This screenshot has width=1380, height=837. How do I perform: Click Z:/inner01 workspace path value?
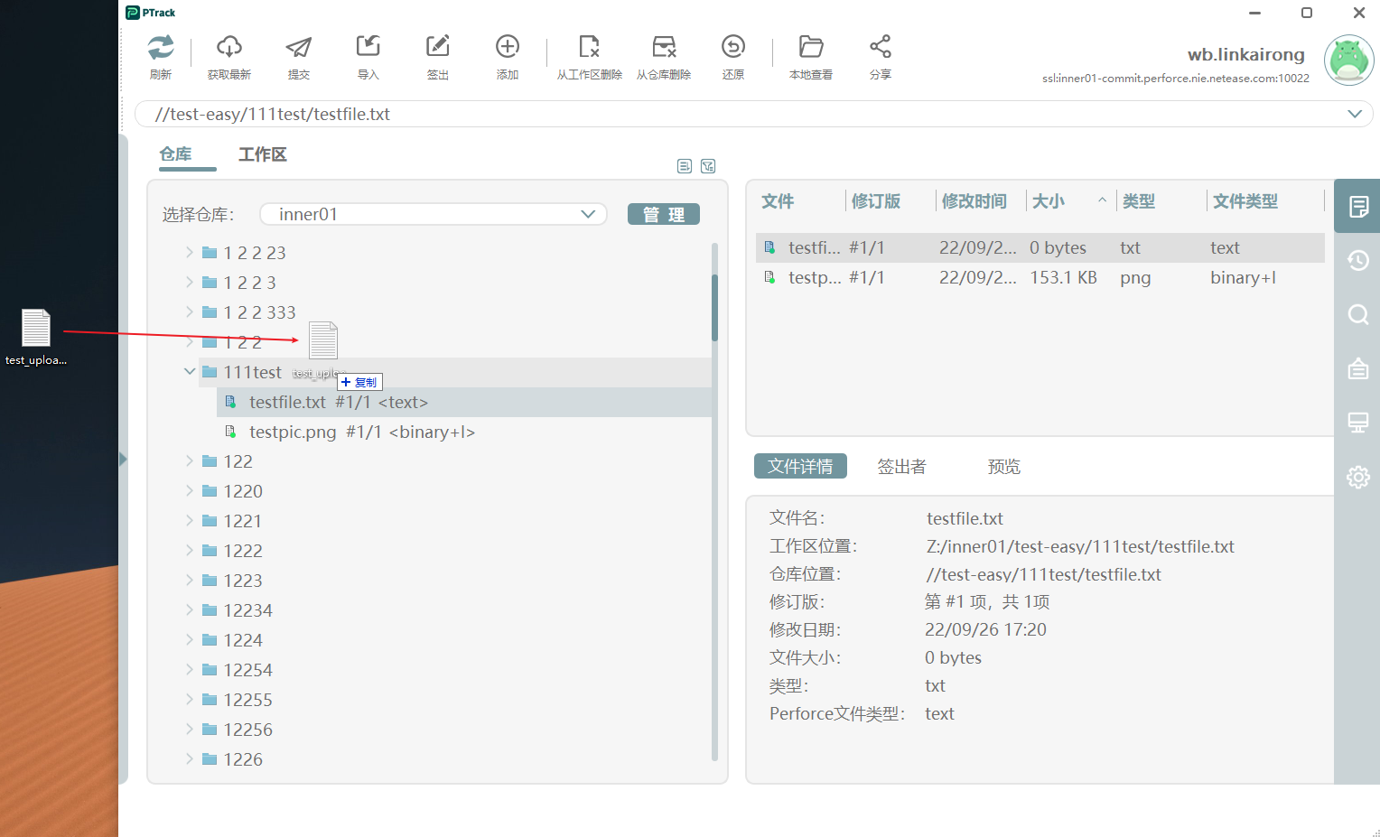tap(1080, 546)
